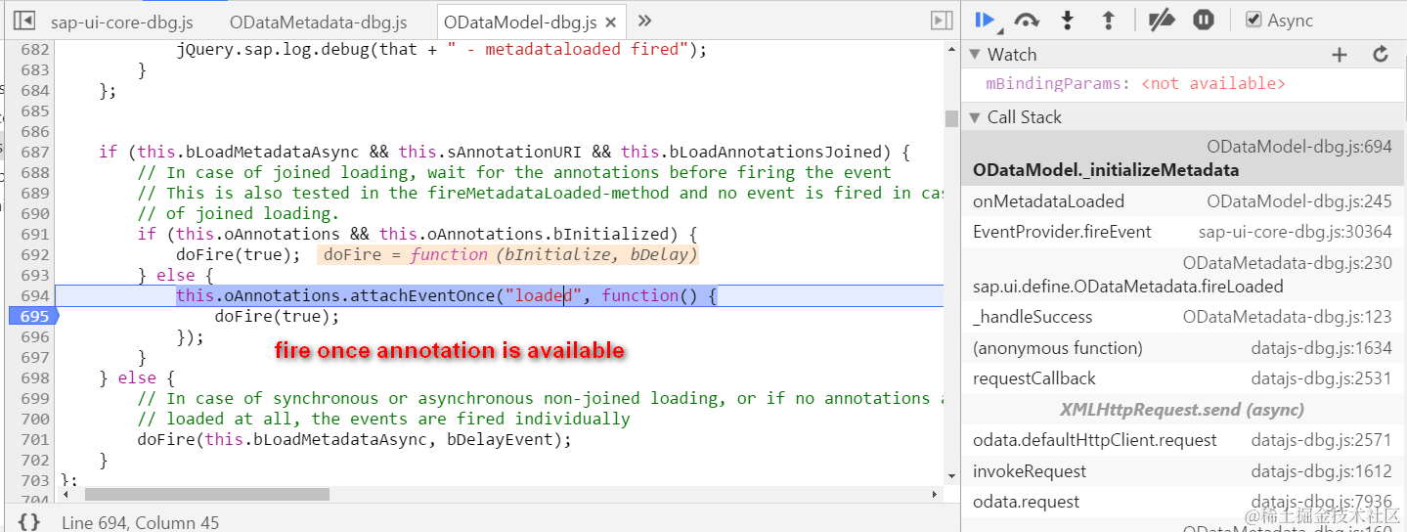Image resolution: width=1407 pixels, height=532 pixels.
Task: Select requestCallback call frame
Action: click(1182, 378)
